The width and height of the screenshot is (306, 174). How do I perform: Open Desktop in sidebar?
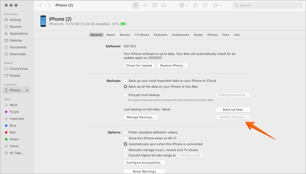coord(15,40)
